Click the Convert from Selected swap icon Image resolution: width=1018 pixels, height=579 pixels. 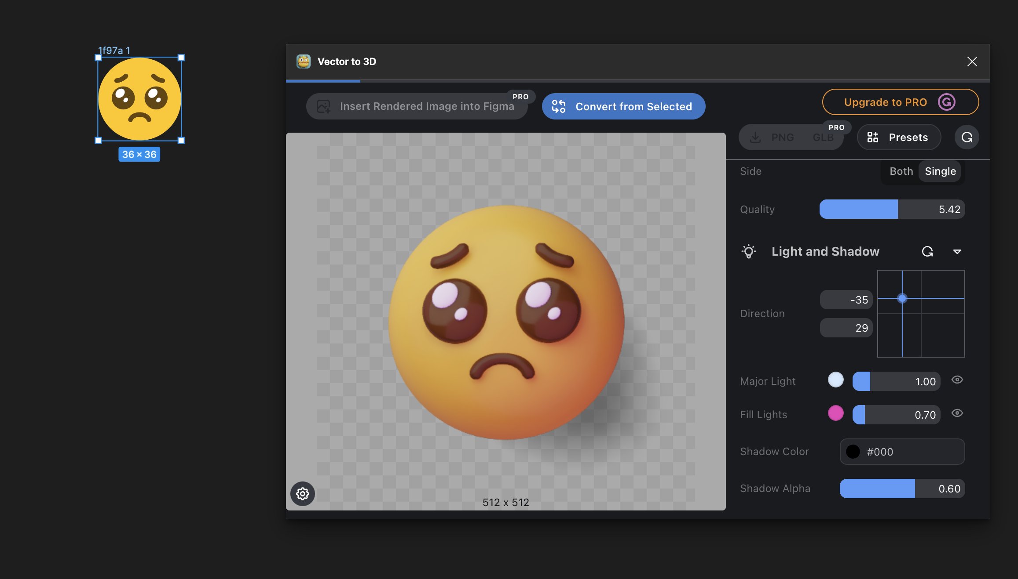click(x=559, y=106)
